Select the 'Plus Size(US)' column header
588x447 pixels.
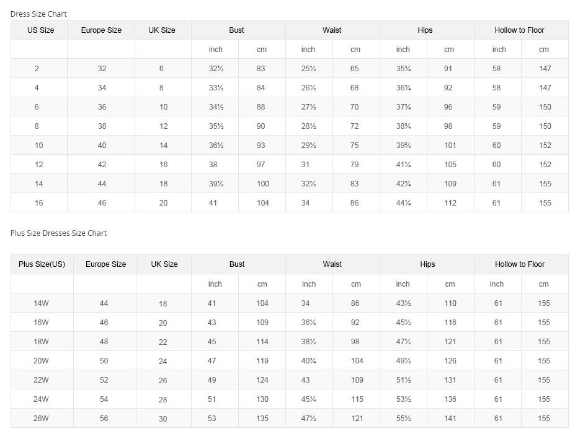coord(42,264)
